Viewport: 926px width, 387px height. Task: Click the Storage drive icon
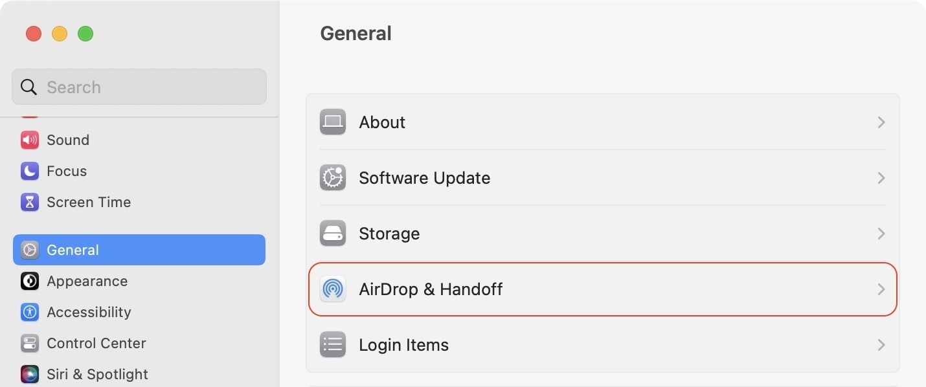(x=332, y=234)
